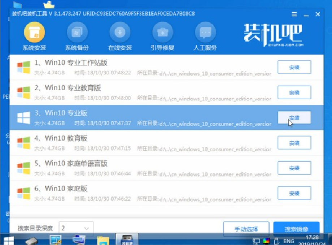332x245 pixels.
Task: Install Win10 专业版 with 安装 button
Action: [x=294, y=117]
